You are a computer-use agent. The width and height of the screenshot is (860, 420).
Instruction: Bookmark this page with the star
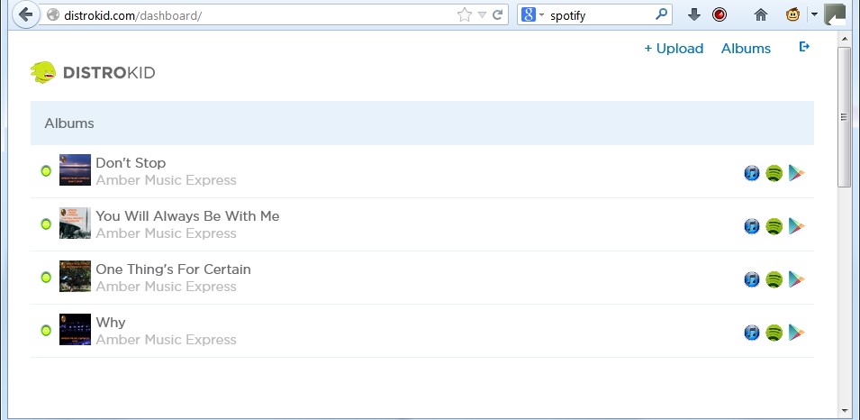[x=464, y=14]
